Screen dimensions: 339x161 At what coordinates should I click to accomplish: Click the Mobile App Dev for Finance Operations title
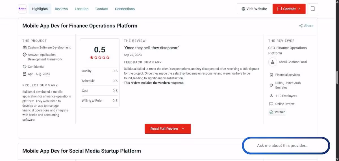tap(80, 26)
